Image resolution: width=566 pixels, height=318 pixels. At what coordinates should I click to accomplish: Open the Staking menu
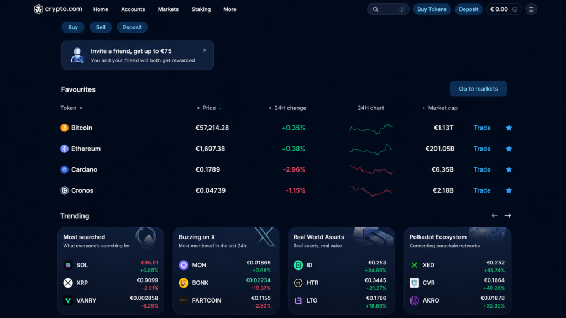(201, 9)
